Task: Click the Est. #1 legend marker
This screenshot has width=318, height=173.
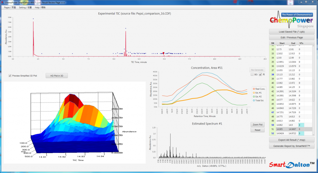Action: 253,93
